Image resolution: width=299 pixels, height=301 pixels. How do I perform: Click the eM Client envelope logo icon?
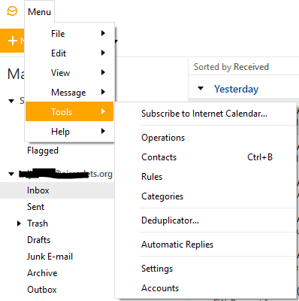[x=12, y=11]
